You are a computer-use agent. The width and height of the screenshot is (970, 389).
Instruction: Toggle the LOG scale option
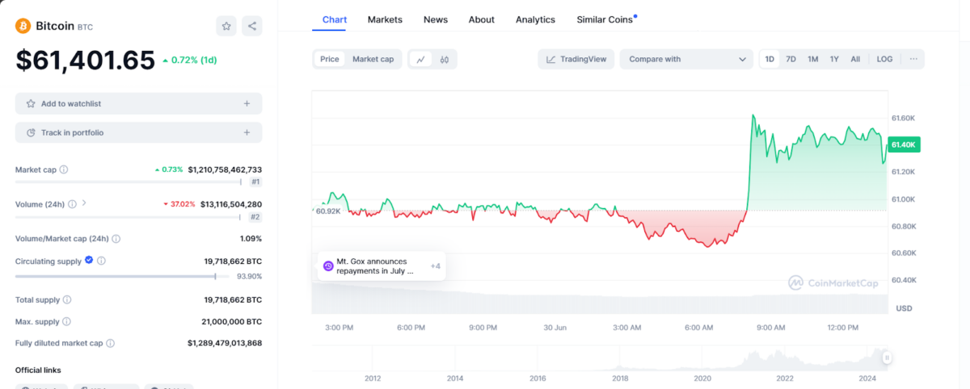click(x=885, y=59)
